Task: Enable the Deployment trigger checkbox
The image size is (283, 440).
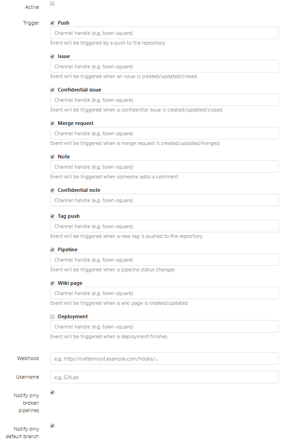Action: point(53,316)
